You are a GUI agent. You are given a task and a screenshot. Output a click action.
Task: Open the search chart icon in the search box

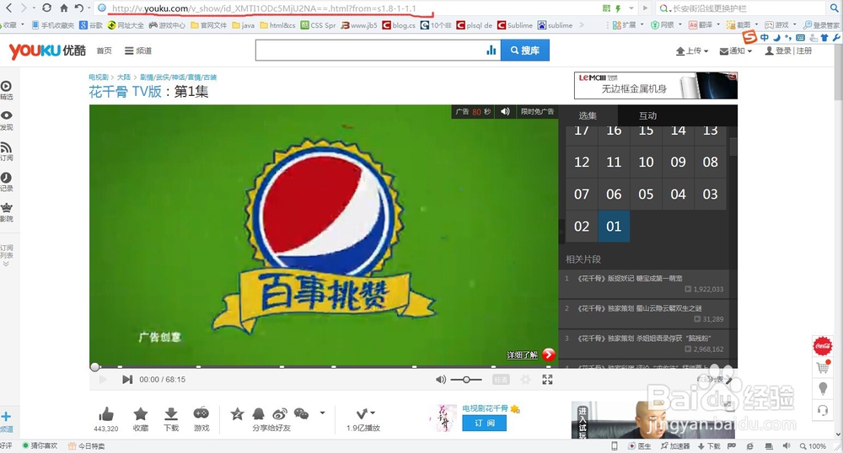point(491,51)
